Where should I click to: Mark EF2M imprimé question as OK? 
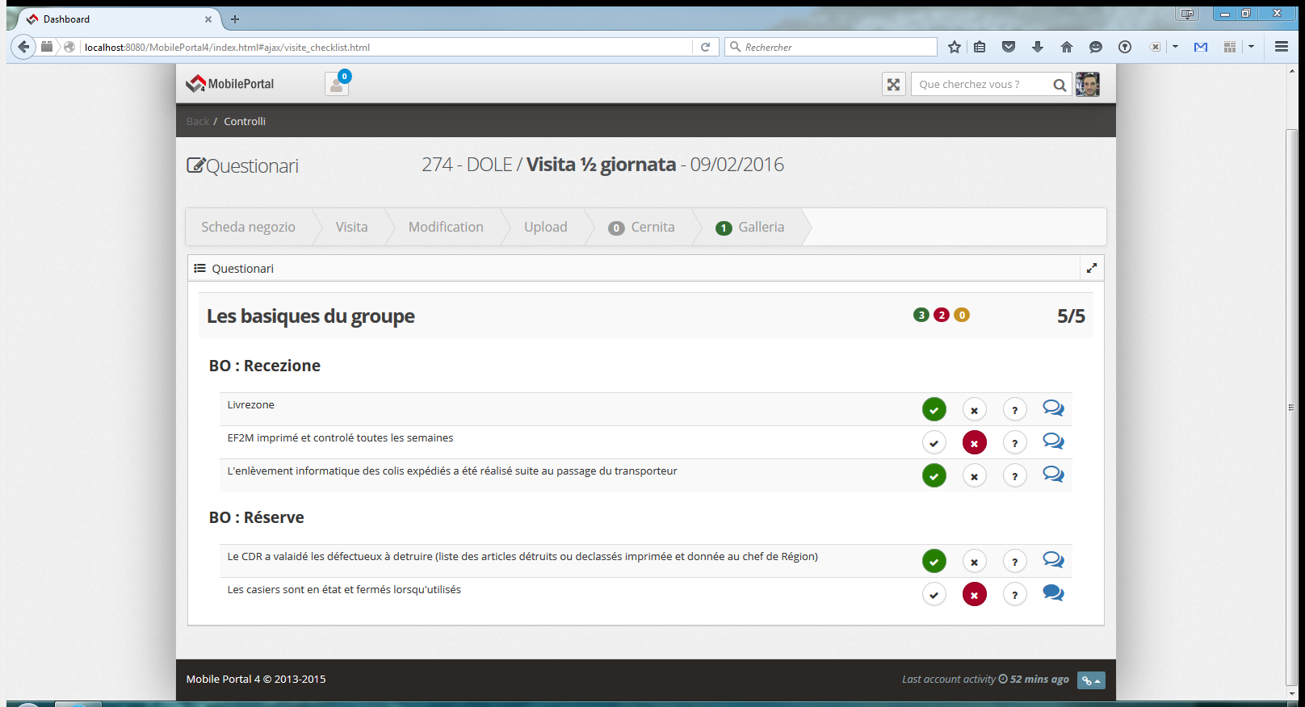pyautogui.click(x=934, y=443)
